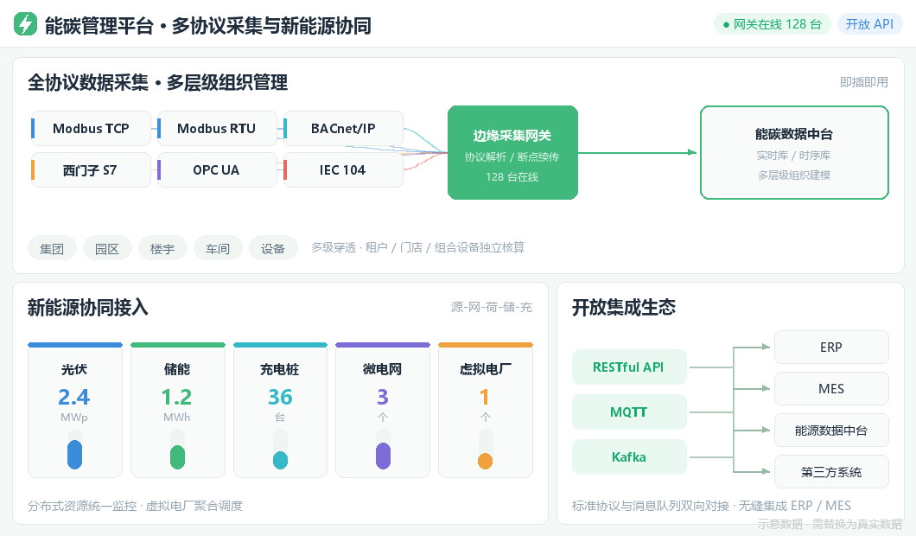This screenshot has height=536, width=916.
Task: Select the Modbus RTU protocol chip
Action: 217,129
